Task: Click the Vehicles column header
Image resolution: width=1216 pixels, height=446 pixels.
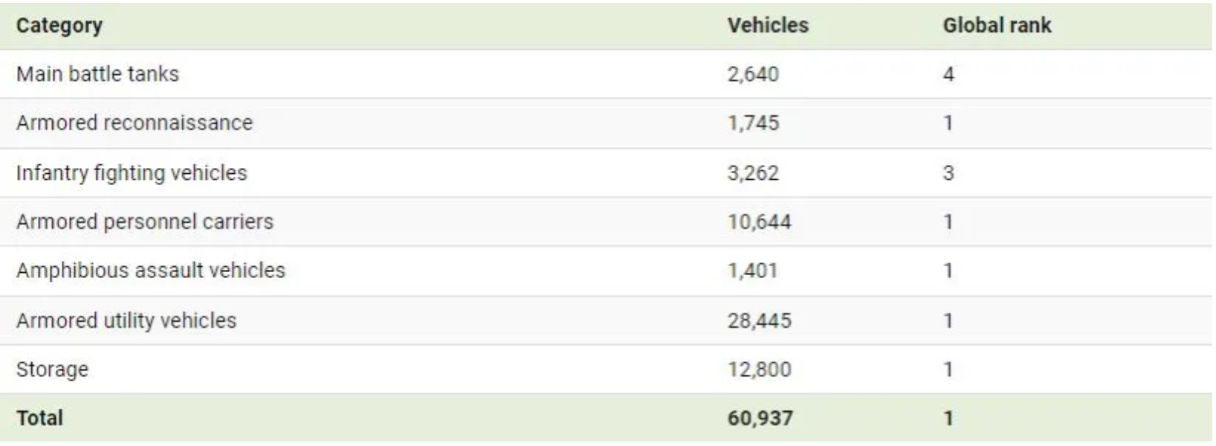Action: point(767,26)
